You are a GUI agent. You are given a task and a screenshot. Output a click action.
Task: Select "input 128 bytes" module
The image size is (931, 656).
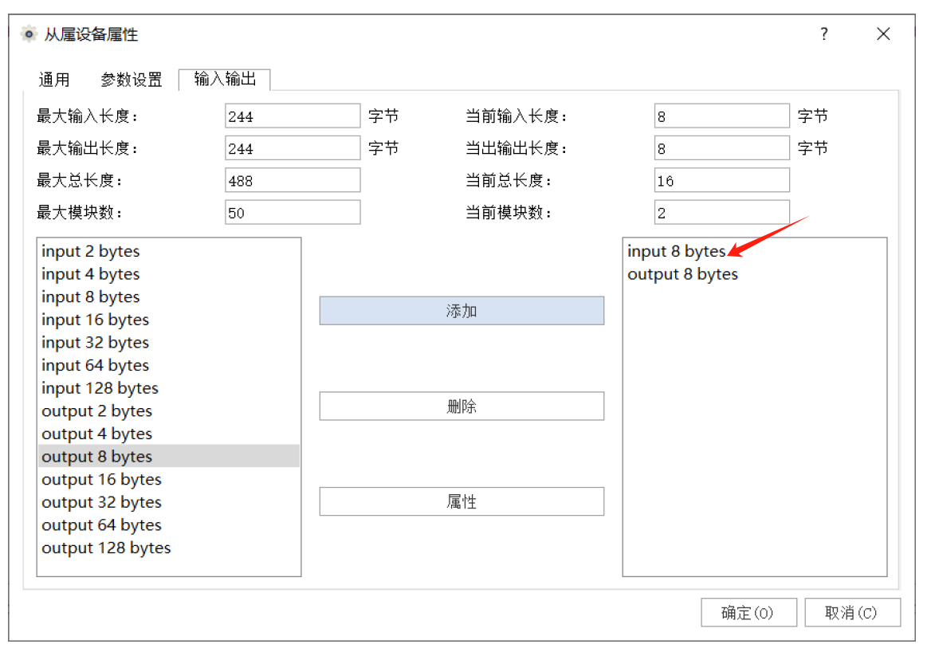(169, 388)
